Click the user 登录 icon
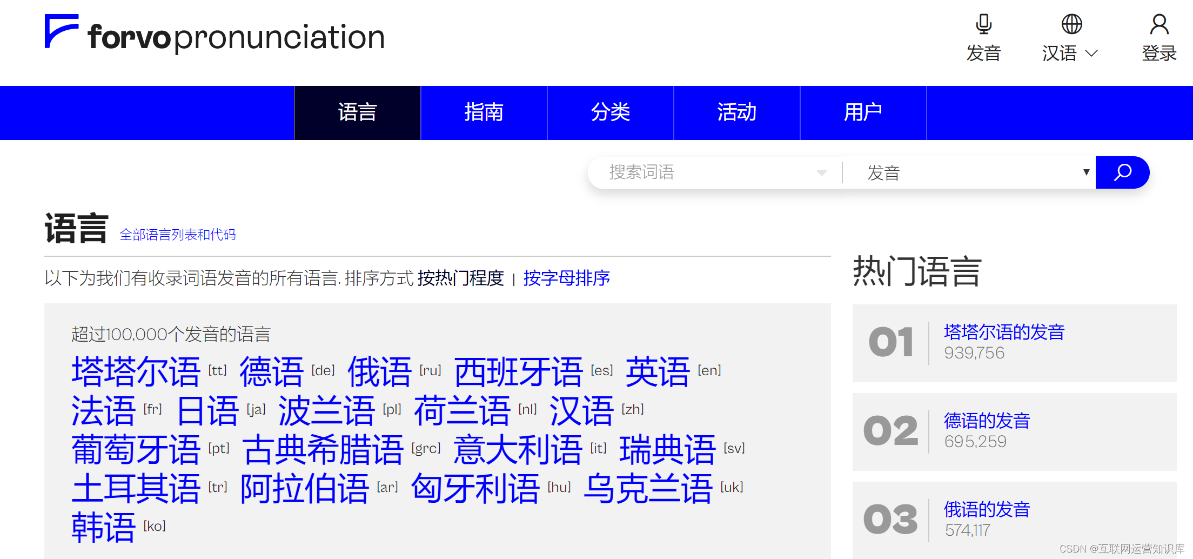 (1159, 24)
